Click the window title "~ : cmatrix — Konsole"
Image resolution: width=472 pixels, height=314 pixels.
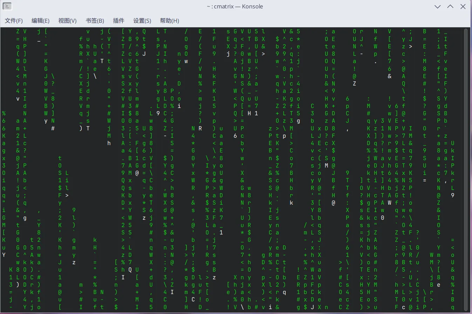235,6
